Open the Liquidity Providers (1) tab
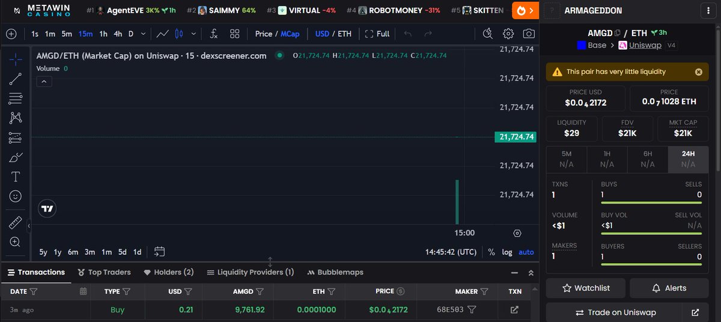 (250, 272)
